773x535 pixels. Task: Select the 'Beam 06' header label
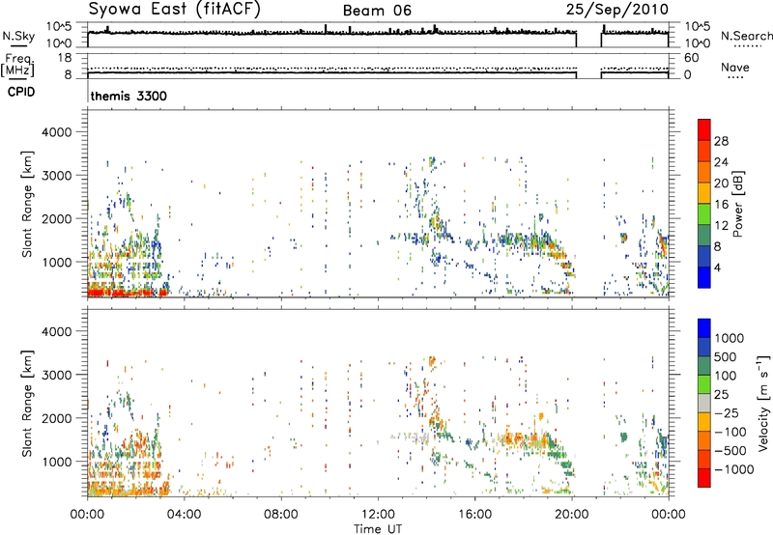point(377,11)
